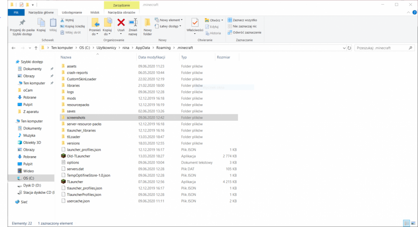Click the Zmień nazwę rename icon
418x227 pixels.
tap(133, 23)
